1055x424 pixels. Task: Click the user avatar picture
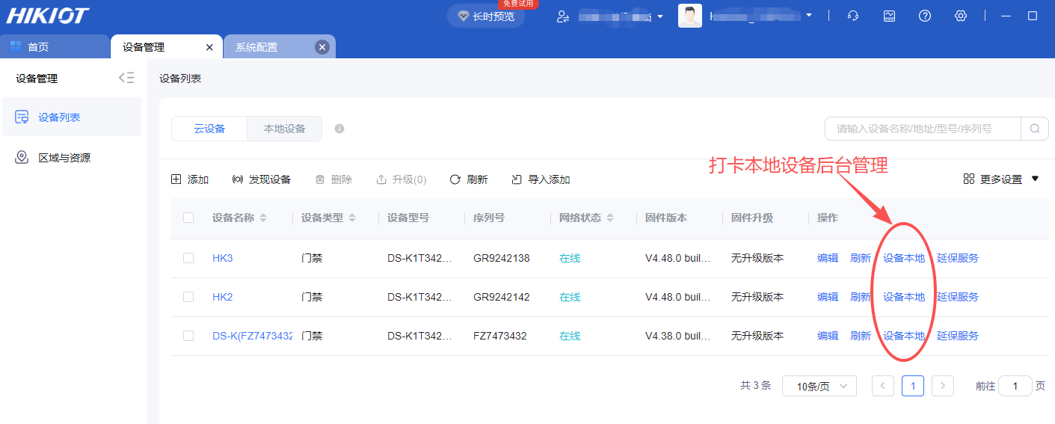(x=690, y=16)
